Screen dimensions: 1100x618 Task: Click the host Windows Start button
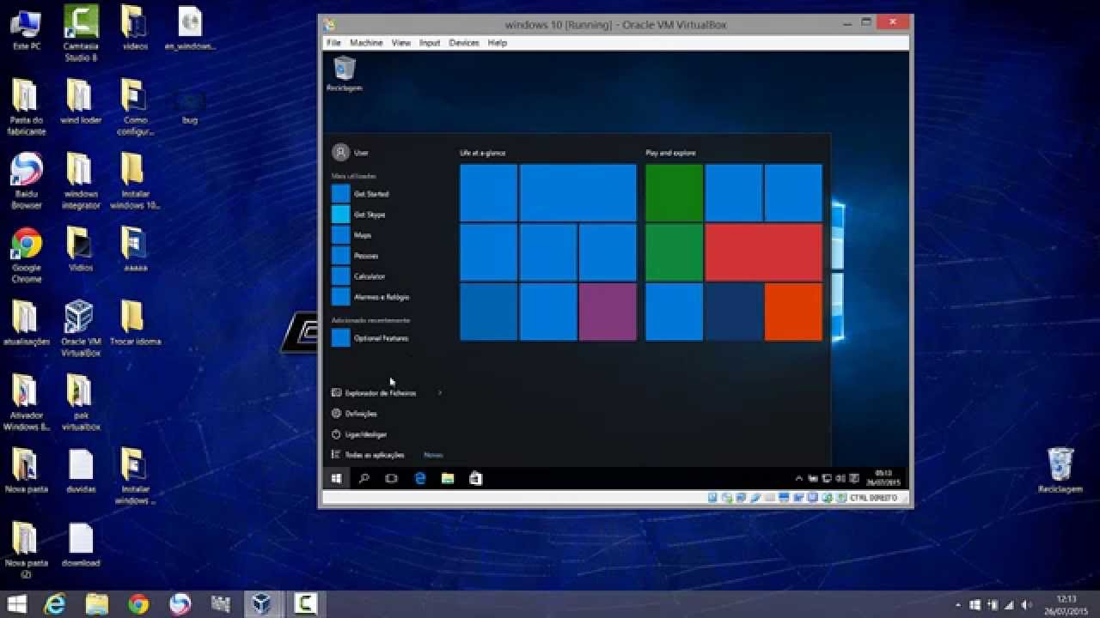coord(16,604)
